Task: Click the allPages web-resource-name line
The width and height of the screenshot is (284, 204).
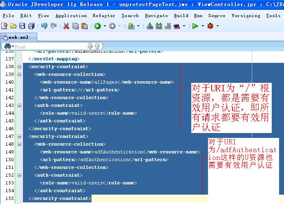Action: tap(107, 82)
